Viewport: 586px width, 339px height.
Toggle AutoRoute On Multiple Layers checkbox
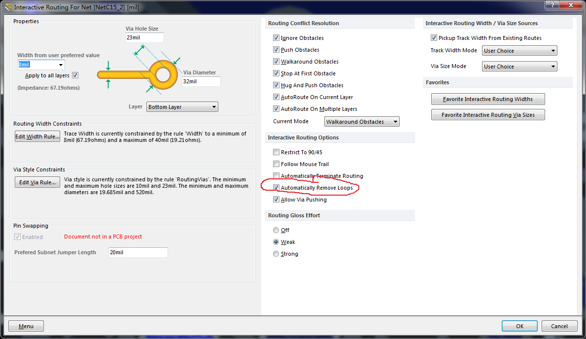tap(276, 109)
